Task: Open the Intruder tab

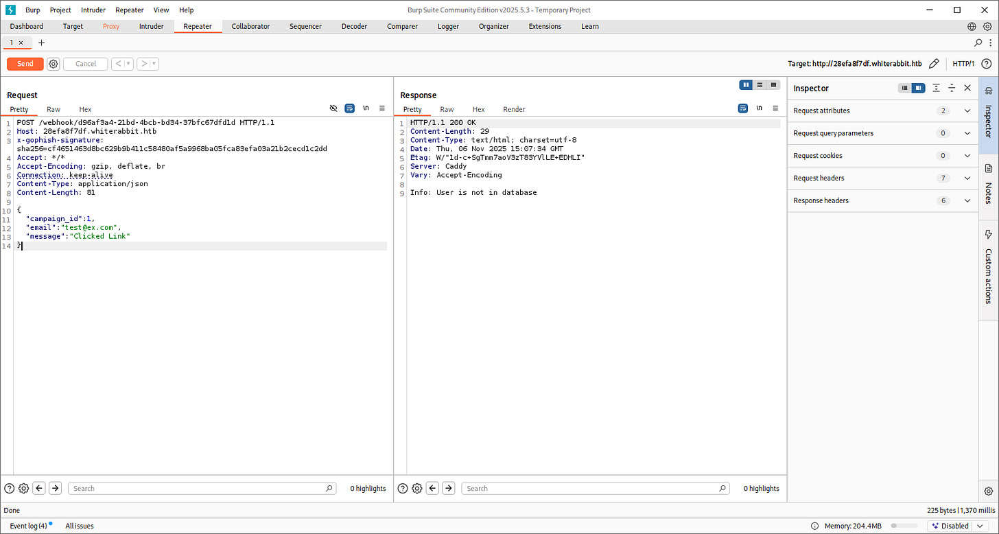Action: point(152,26)
